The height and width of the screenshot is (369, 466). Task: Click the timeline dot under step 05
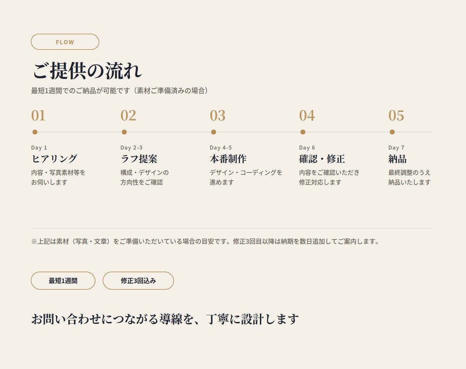(x=392, y=132)
